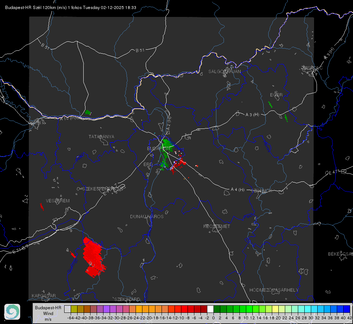
Task: Select the olive swatch right of -64 label
Action: (x=74, y=309)
